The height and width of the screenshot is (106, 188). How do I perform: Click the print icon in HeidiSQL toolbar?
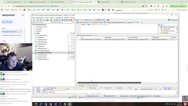tap(48, 20)
